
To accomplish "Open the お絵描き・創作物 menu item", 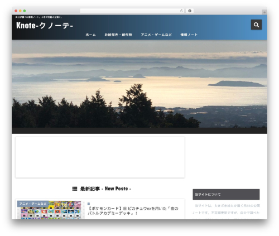I will pos(118,35).
